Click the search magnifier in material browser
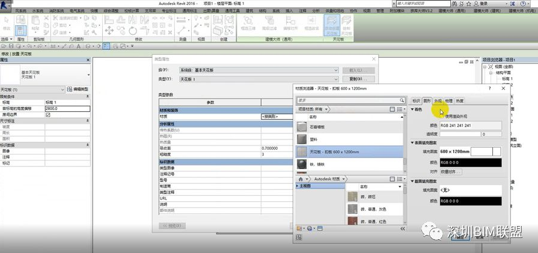 tap(402, 100)
